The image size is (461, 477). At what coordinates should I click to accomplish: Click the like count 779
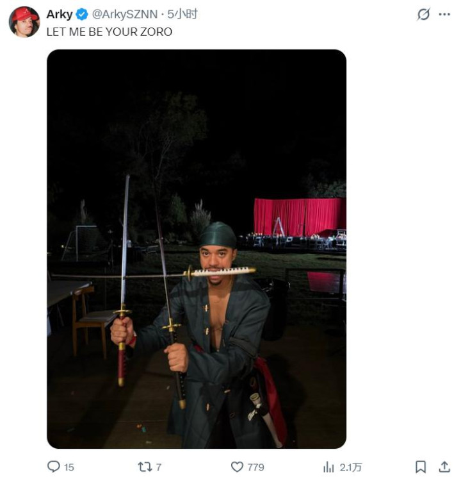[x=255, y=467]
